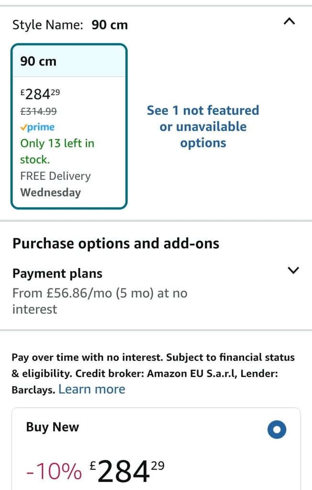Open 'See 1 not featured or unavailable options'
312x490 pixels.
click(203, 126)
